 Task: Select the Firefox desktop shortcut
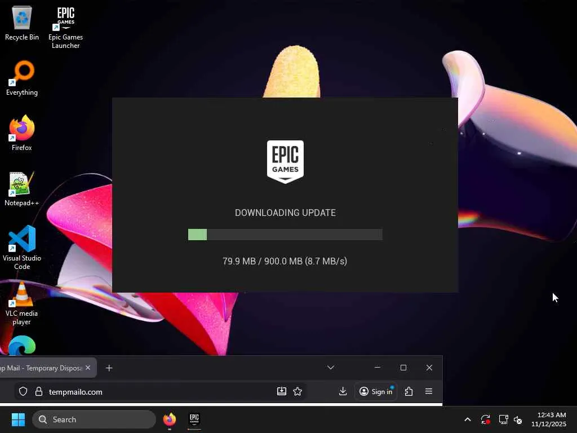tap(22, 133)
